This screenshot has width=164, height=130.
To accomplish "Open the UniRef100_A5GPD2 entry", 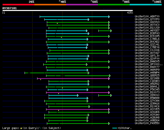I will click(147, 84).
